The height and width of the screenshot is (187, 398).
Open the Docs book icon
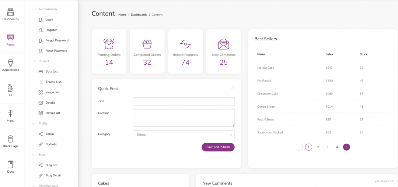[x=10, y=165]
